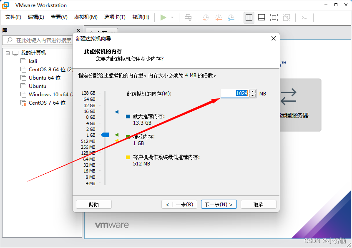Open the 文件(F) menu
The width and height of the screenshot is (352, 248).
(13, 17)
